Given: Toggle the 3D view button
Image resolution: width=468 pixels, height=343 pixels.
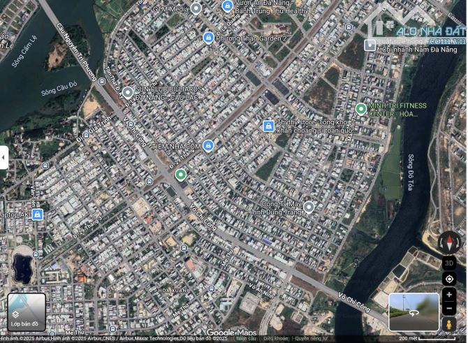Looking at the screenshot, I should [x=449, y=263].
